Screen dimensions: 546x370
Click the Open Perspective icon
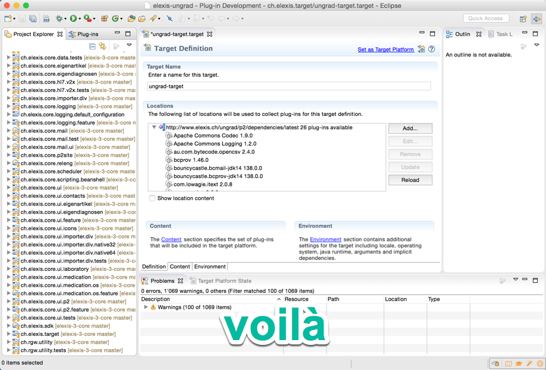point(523,19)
